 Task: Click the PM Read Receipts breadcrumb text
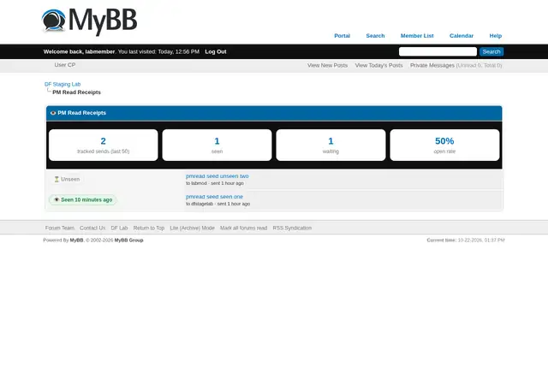76,92
